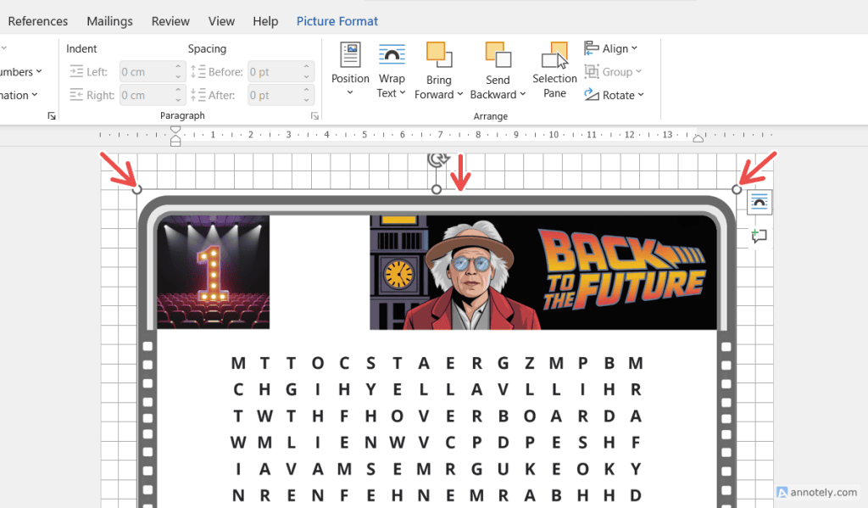Open the Wrap Text menu
The width and height of the screenshot is (868, 508).
[x=392, y=70]
